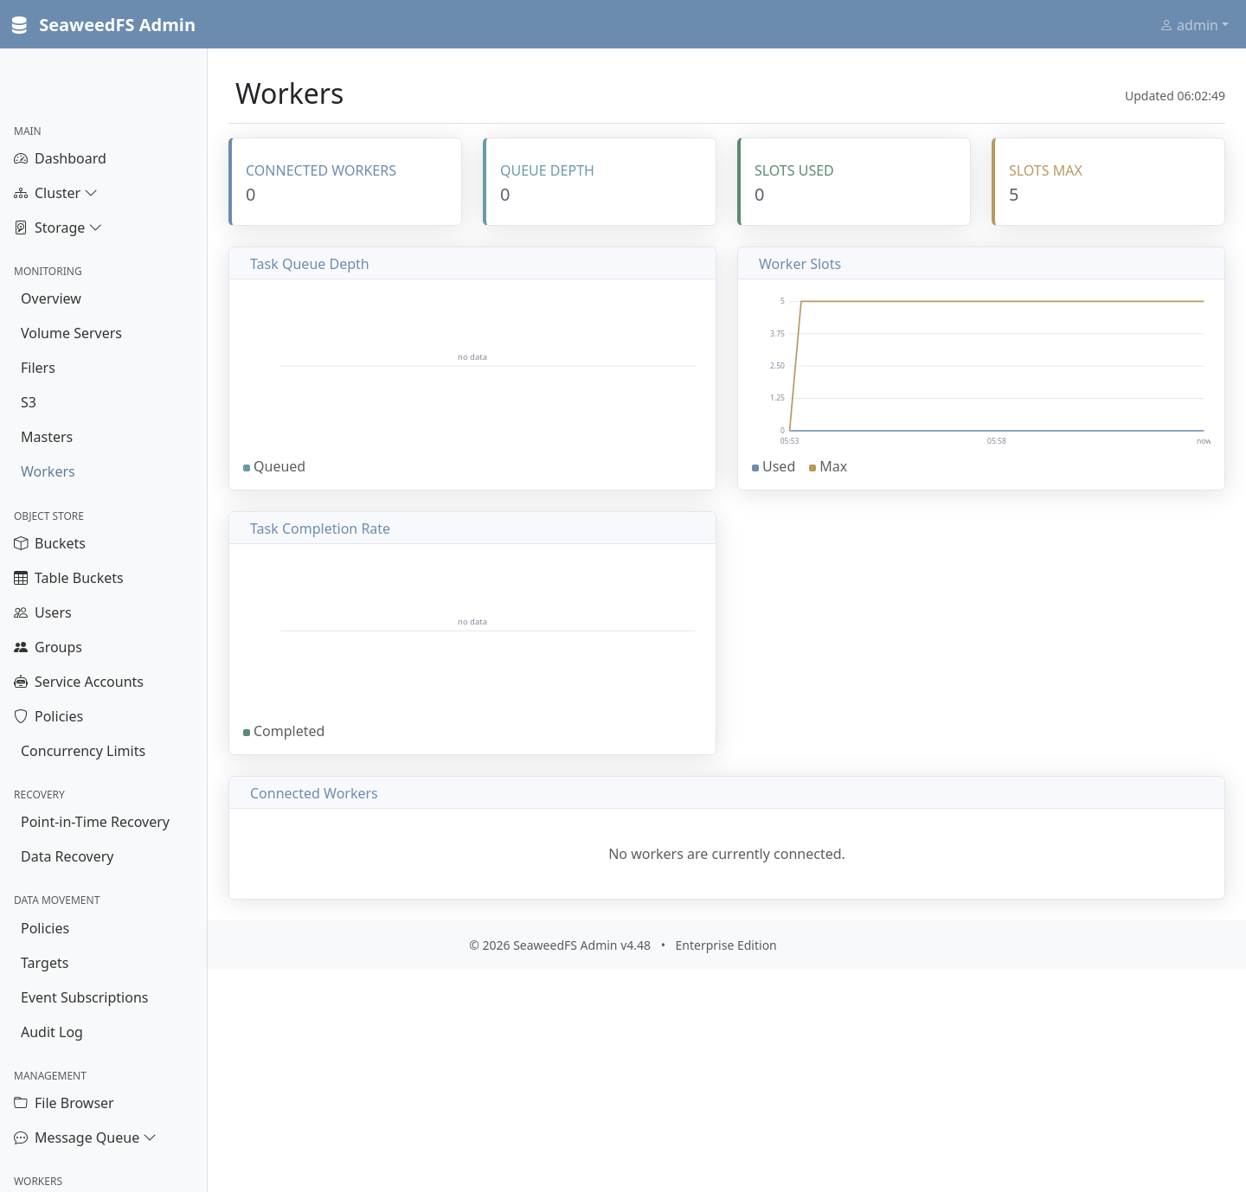Screen dimensions: 1246x1192
Task: Open Event Subscriptions
Action: [85, 997]
